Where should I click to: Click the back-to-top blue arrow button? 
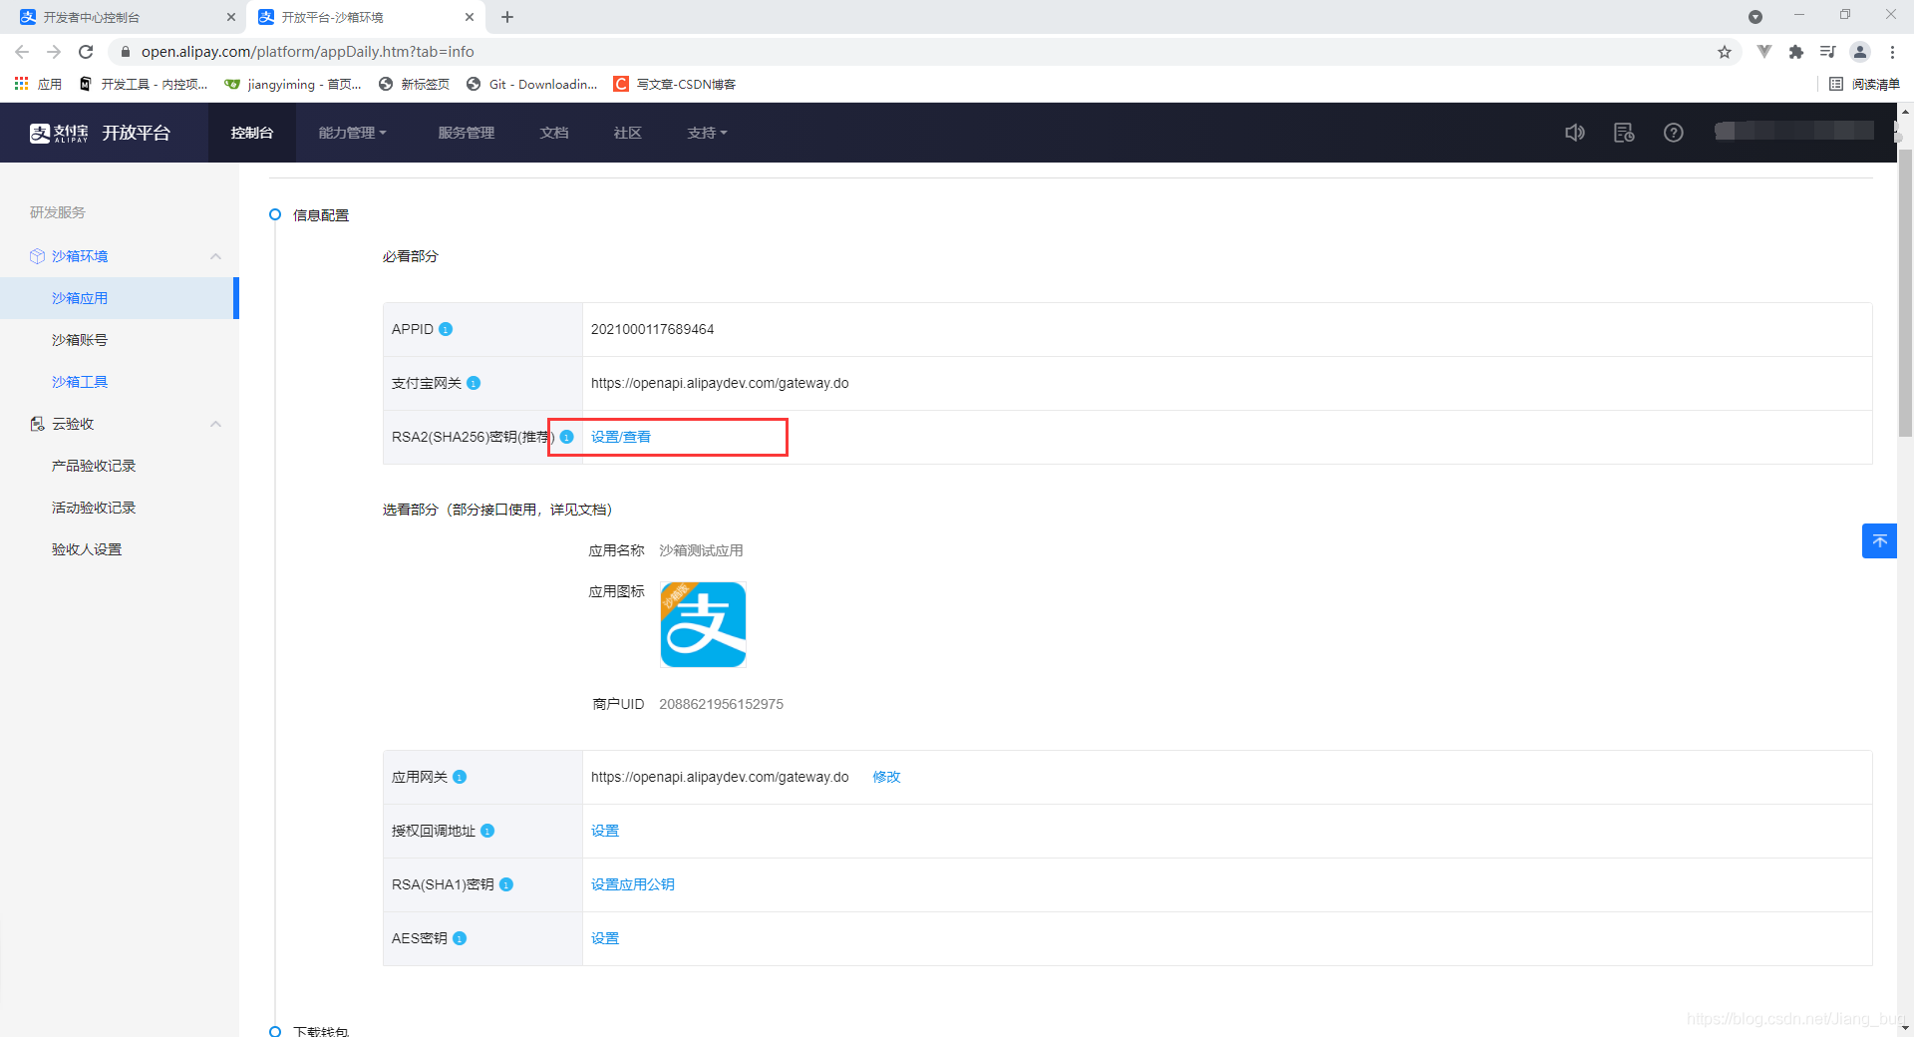pos(1879,540)
